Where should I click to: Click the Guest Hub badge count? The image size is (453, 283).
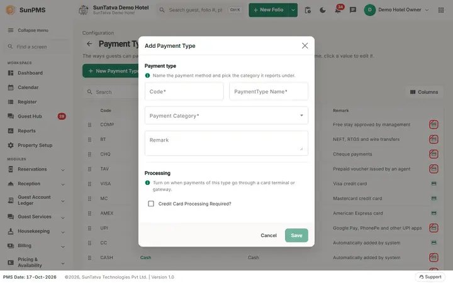62,116
